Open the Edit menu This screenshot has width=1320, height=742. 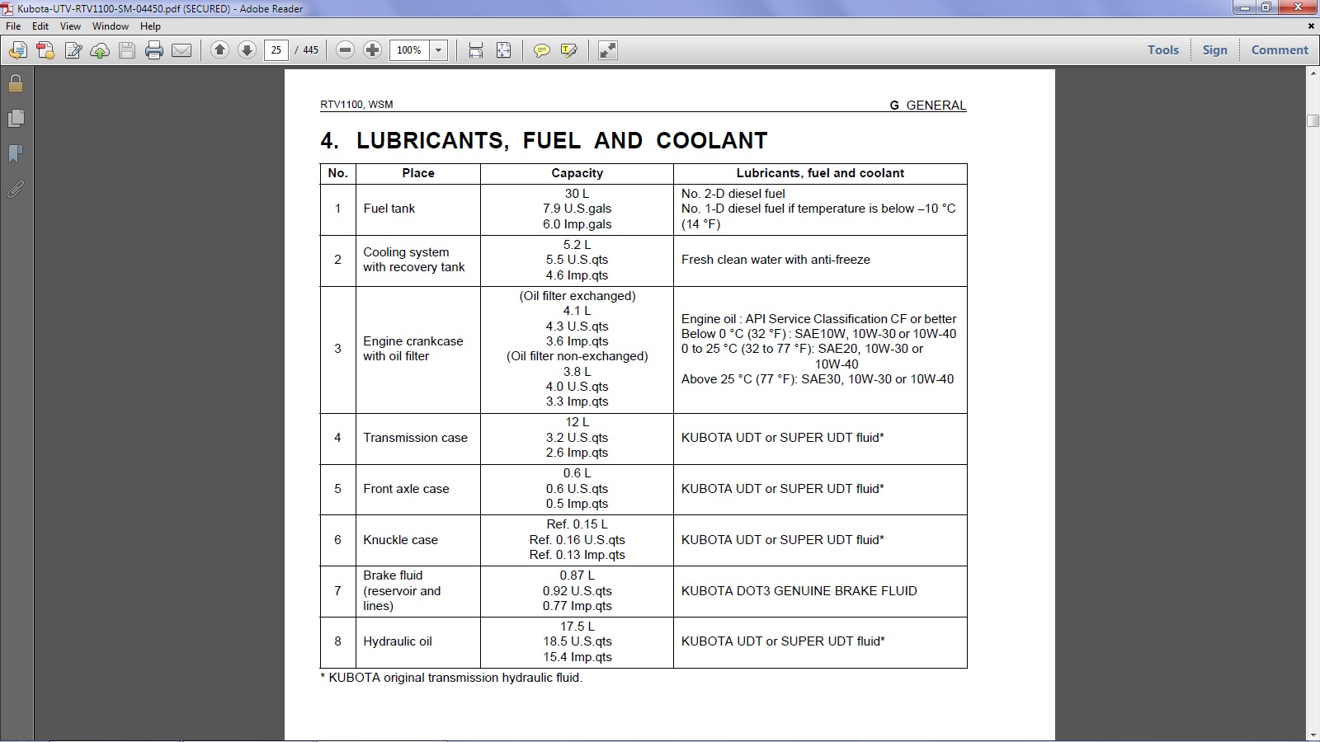point(40,26)
